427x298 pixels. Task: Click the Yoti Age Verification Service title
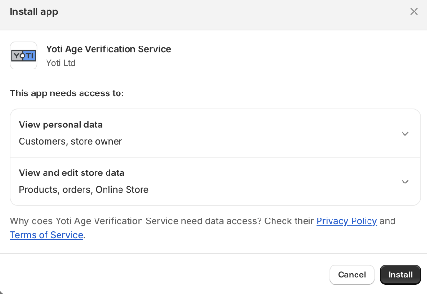pyautogui.click(x=108, y=49)
